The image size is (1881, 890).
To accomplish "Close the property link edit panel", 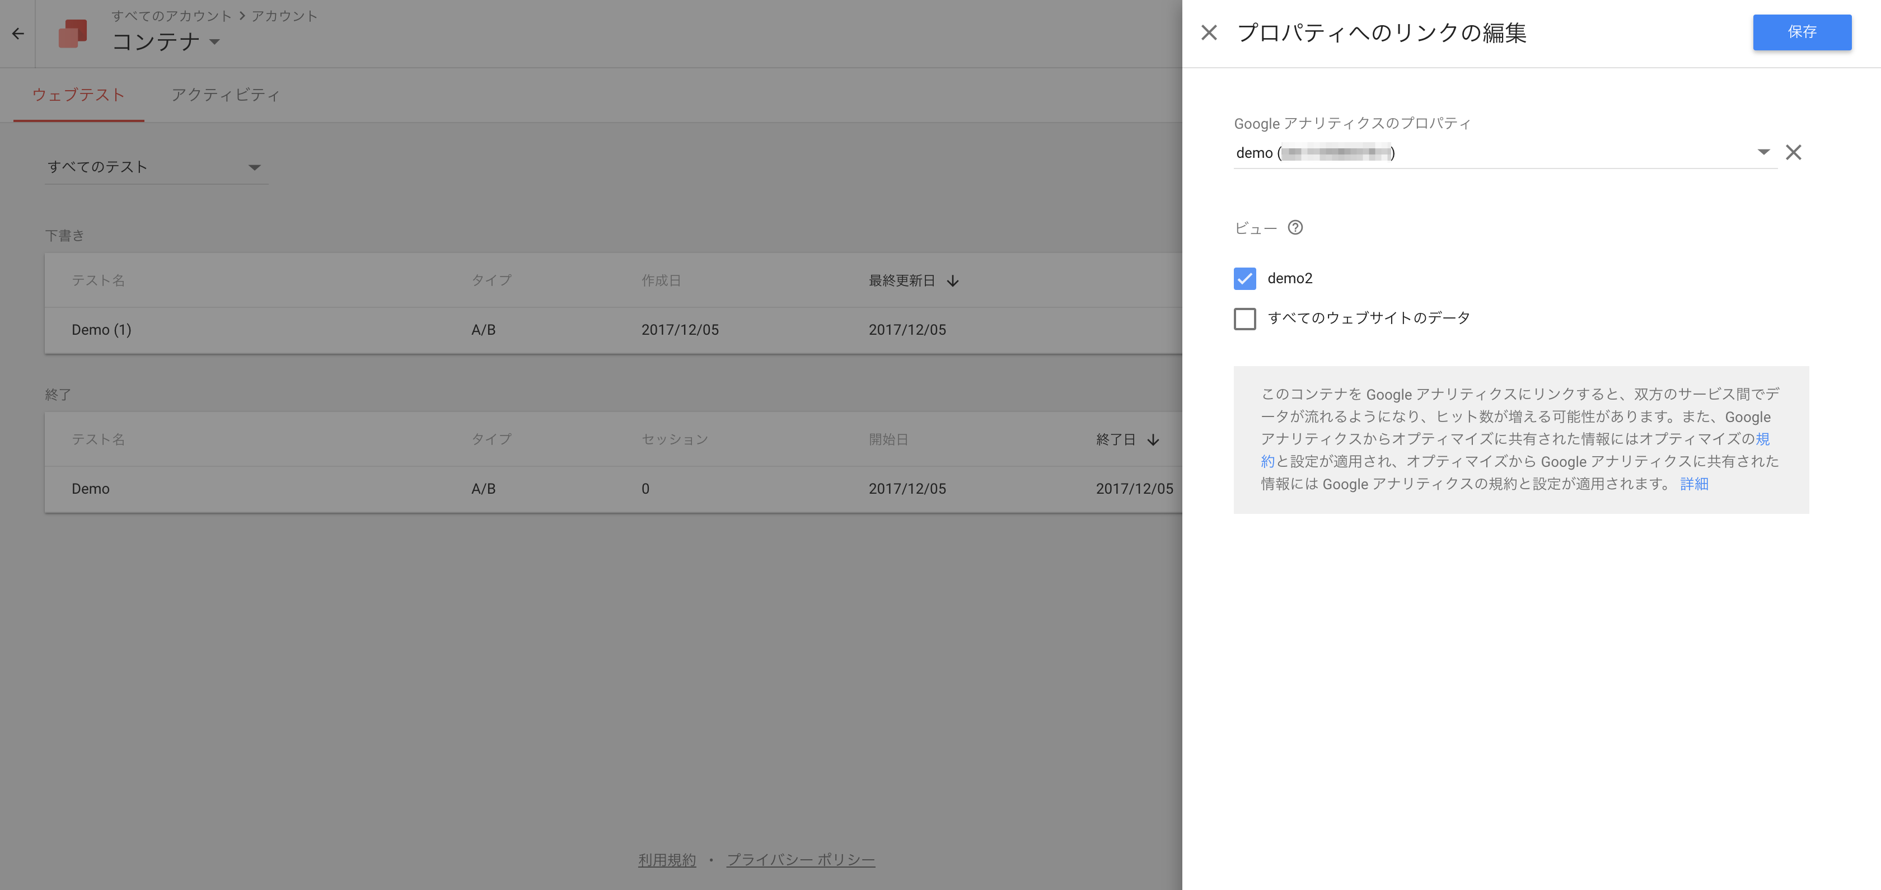I will (1209, 33).
